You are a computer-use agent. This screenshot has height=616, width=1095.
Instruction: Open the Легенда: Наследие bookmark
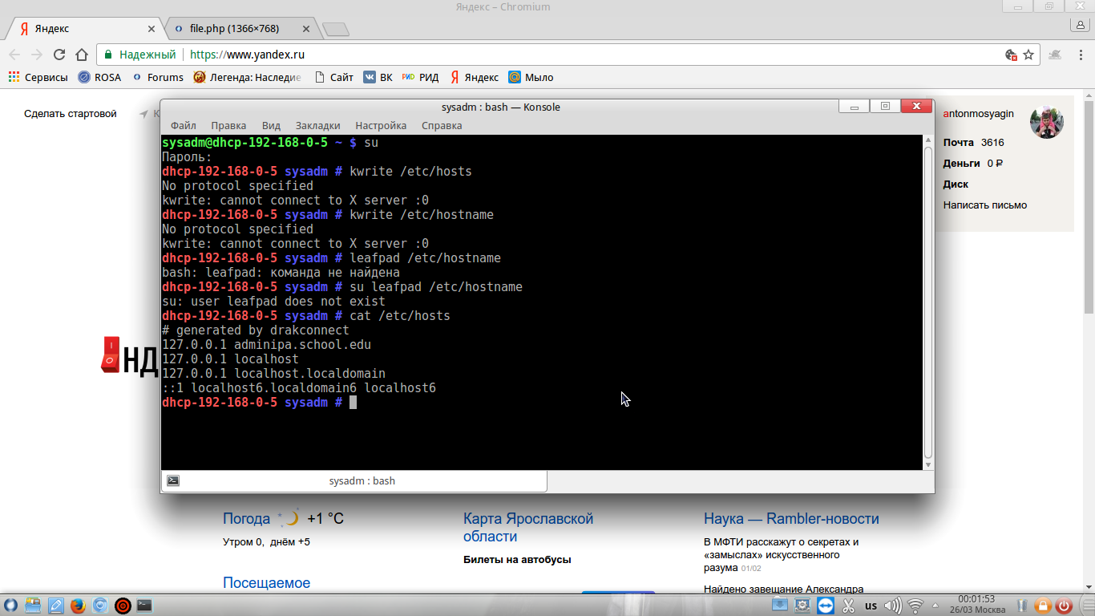[x=248, y=78]
